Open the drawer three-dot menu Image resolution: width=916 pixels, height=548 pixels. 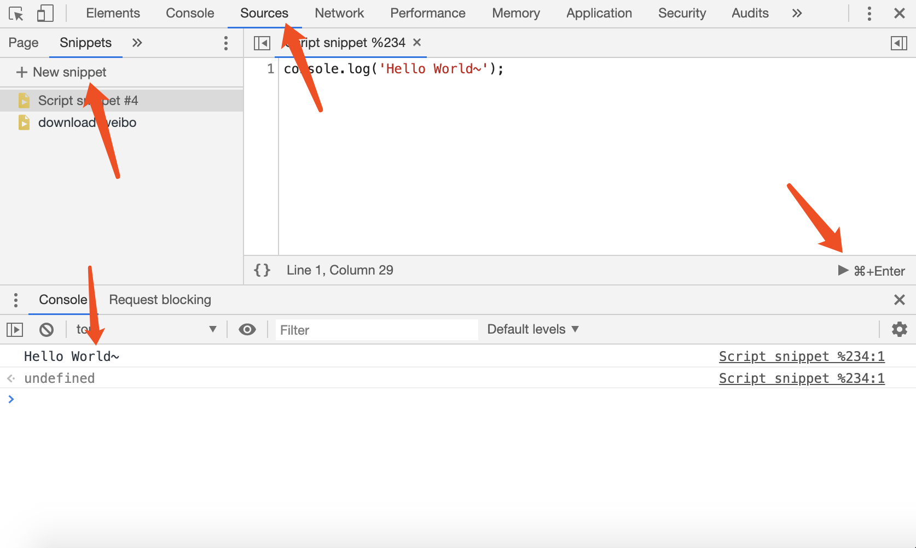(x=16, y=300)
